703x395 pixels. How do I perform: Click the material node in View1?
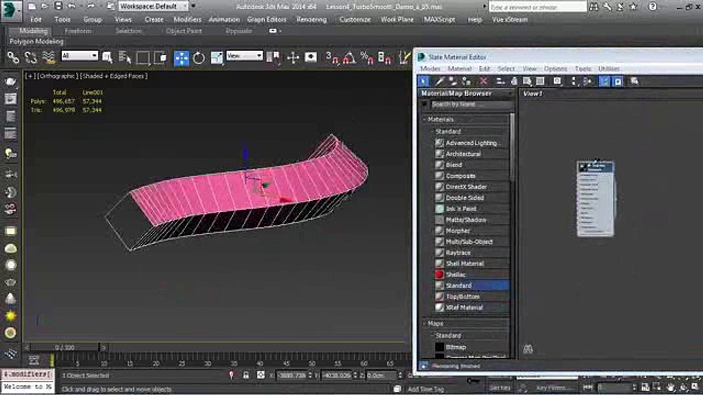596,199
